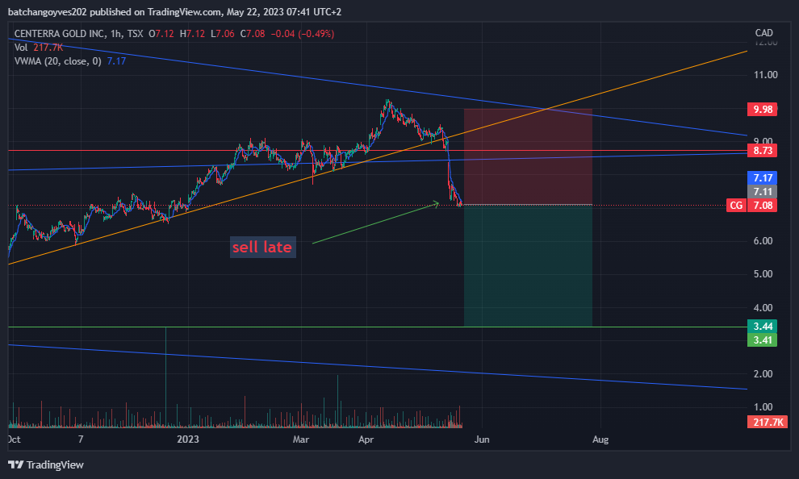Click the 2.00 price axis tick

coord(763,373)
